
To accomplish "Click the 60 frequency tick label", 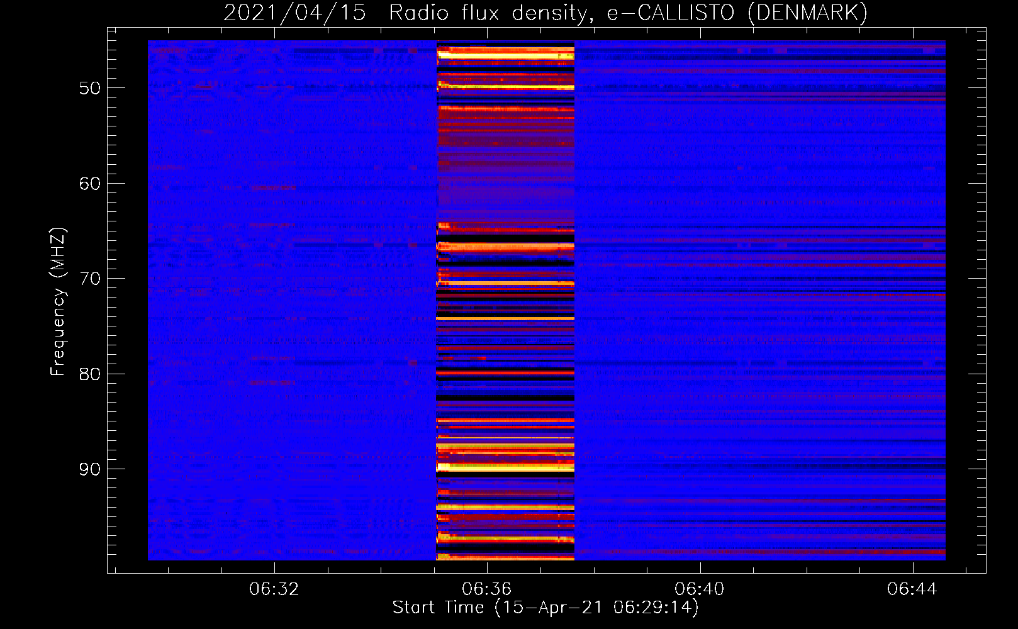I will pos(90,184).
